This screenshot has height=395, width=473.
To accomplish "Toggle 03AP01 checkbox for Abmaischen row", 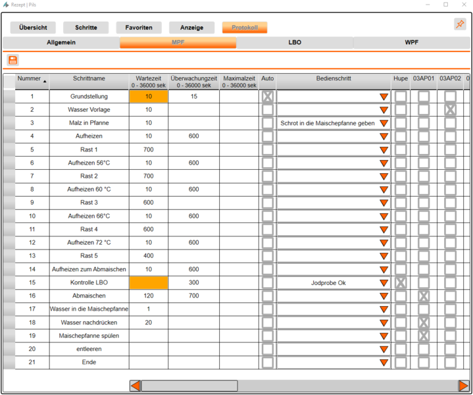I will click(x=424, y=296).
